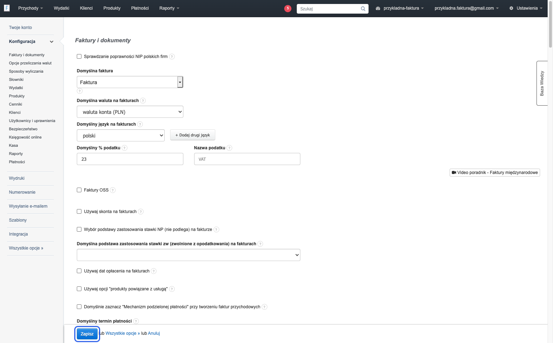Click the help icon next to Domyślny % podatku
Screen dimensions: 553x343
point(125,148)
